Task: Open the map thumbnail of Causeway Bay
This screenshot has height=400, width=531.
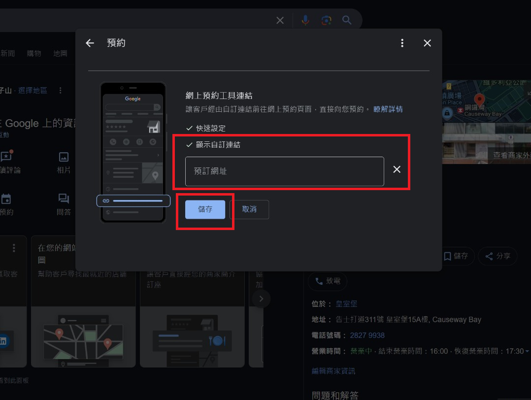Action: click(x=486, y=101)
